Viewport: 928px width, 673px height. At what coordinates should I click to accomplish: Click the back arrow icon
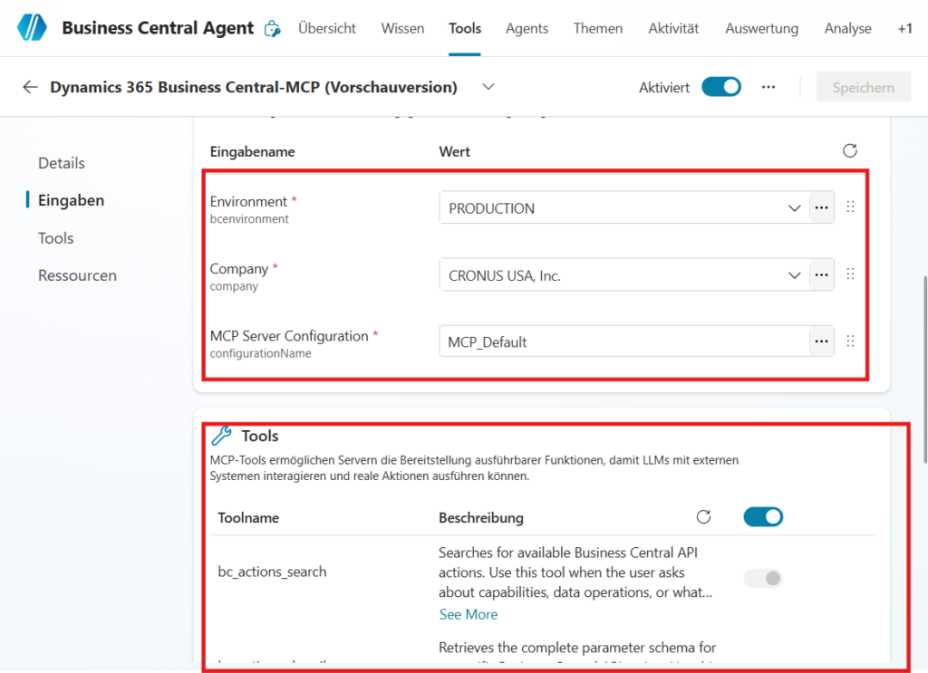(x=31, y=88)
